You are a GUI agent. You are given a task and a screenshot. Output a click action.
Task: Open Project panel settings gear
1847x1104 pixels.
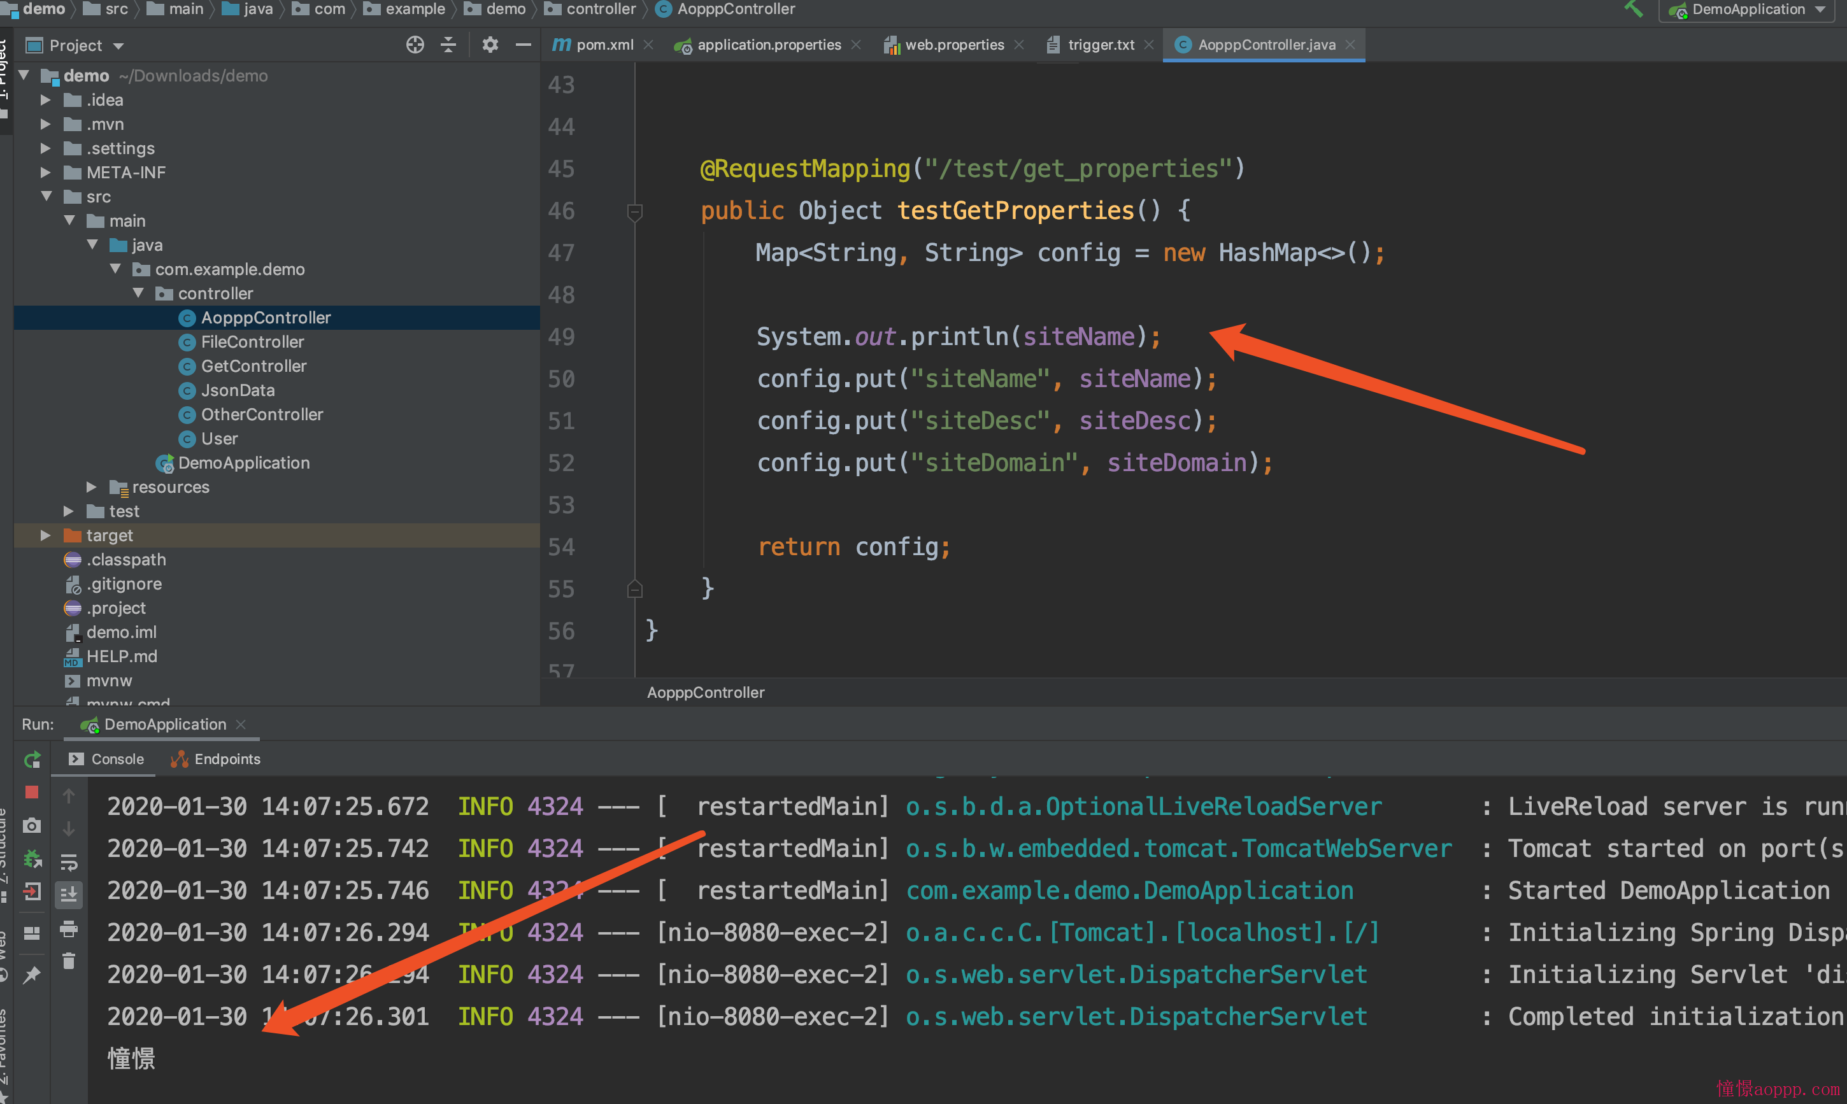490,45
